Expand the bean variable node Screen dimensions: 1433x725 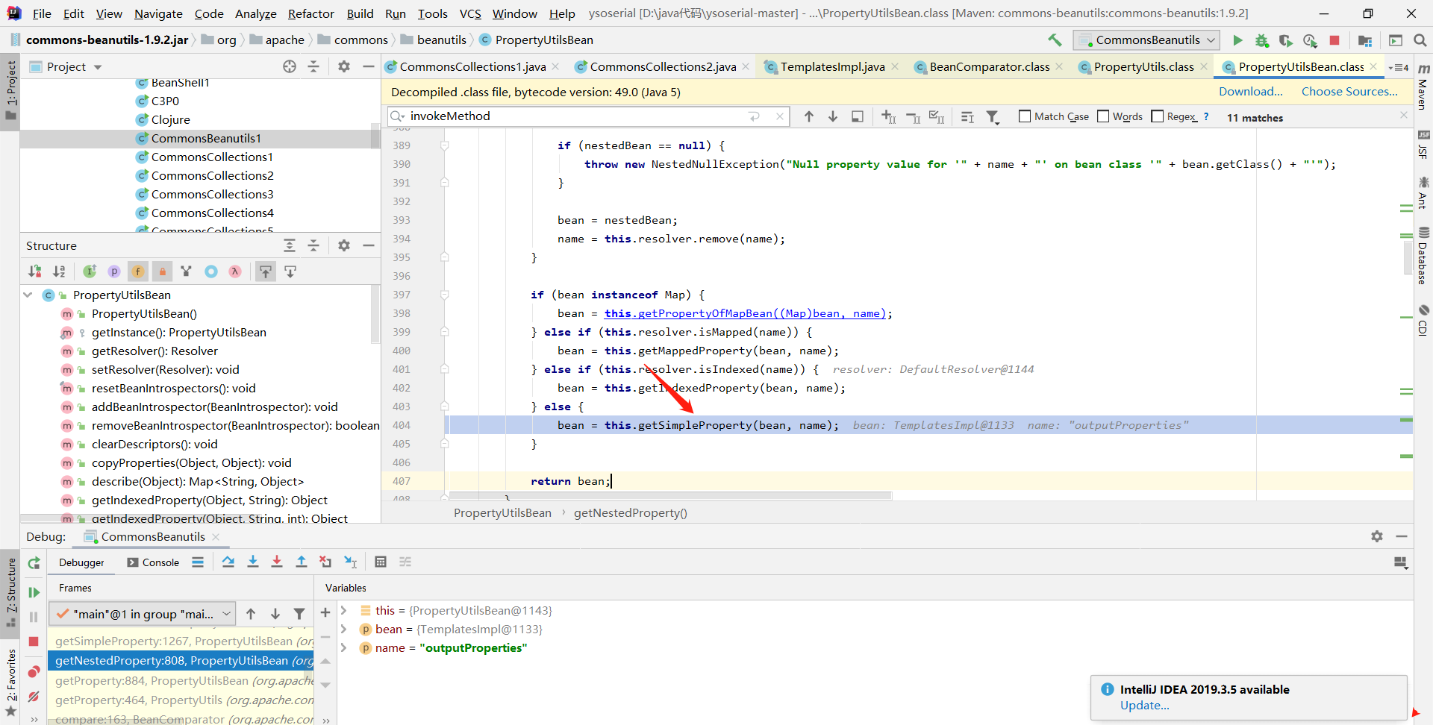[344, 630]
